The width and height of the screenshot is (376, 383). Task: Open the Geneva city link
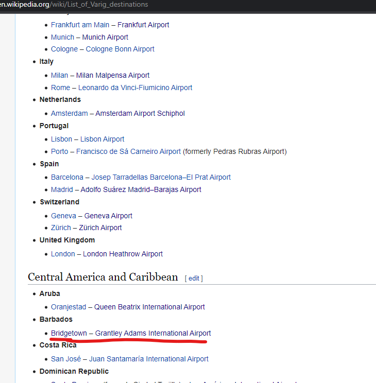click(63, 216)
